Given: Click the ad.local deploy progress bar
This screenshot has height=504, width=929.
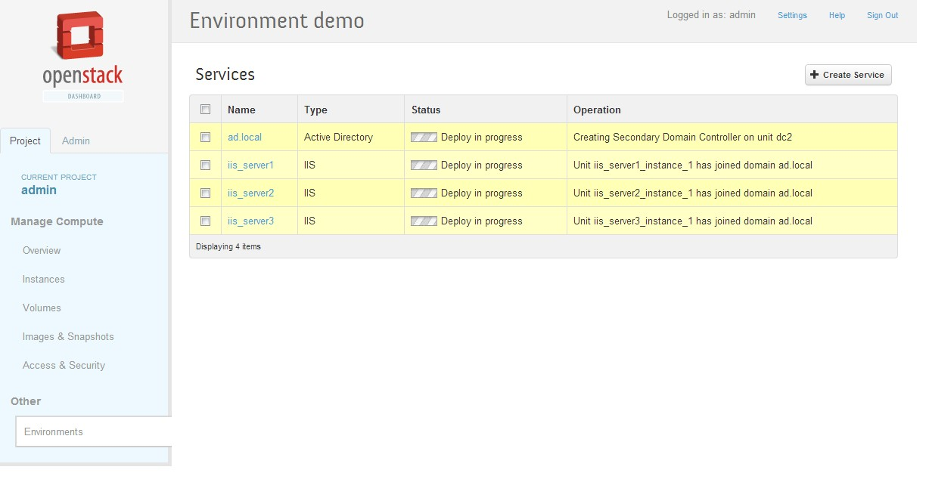Looking at the screenshot, I should (x=424, y=138).
